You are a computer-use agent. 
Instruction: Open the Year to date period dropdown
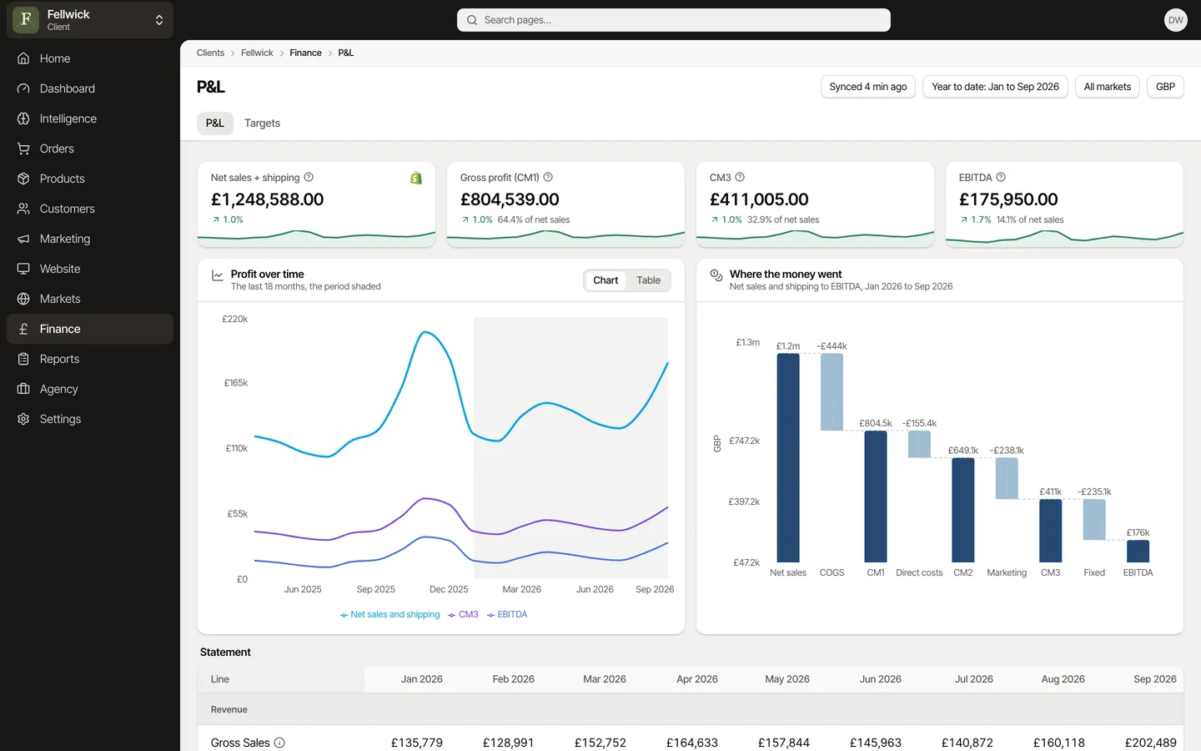coord(995,87)
